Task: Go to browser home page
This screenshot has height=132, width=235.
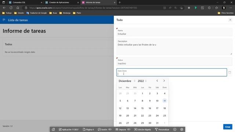Action: click(x=18, y=8)
